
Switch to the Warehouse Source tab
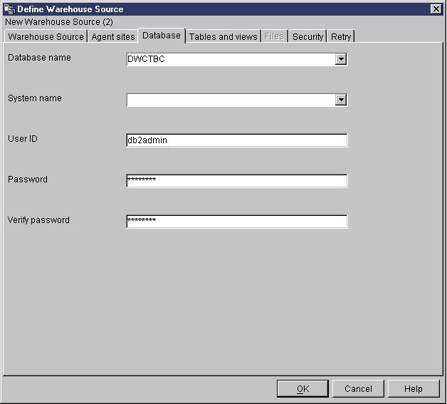click(46, 36)
